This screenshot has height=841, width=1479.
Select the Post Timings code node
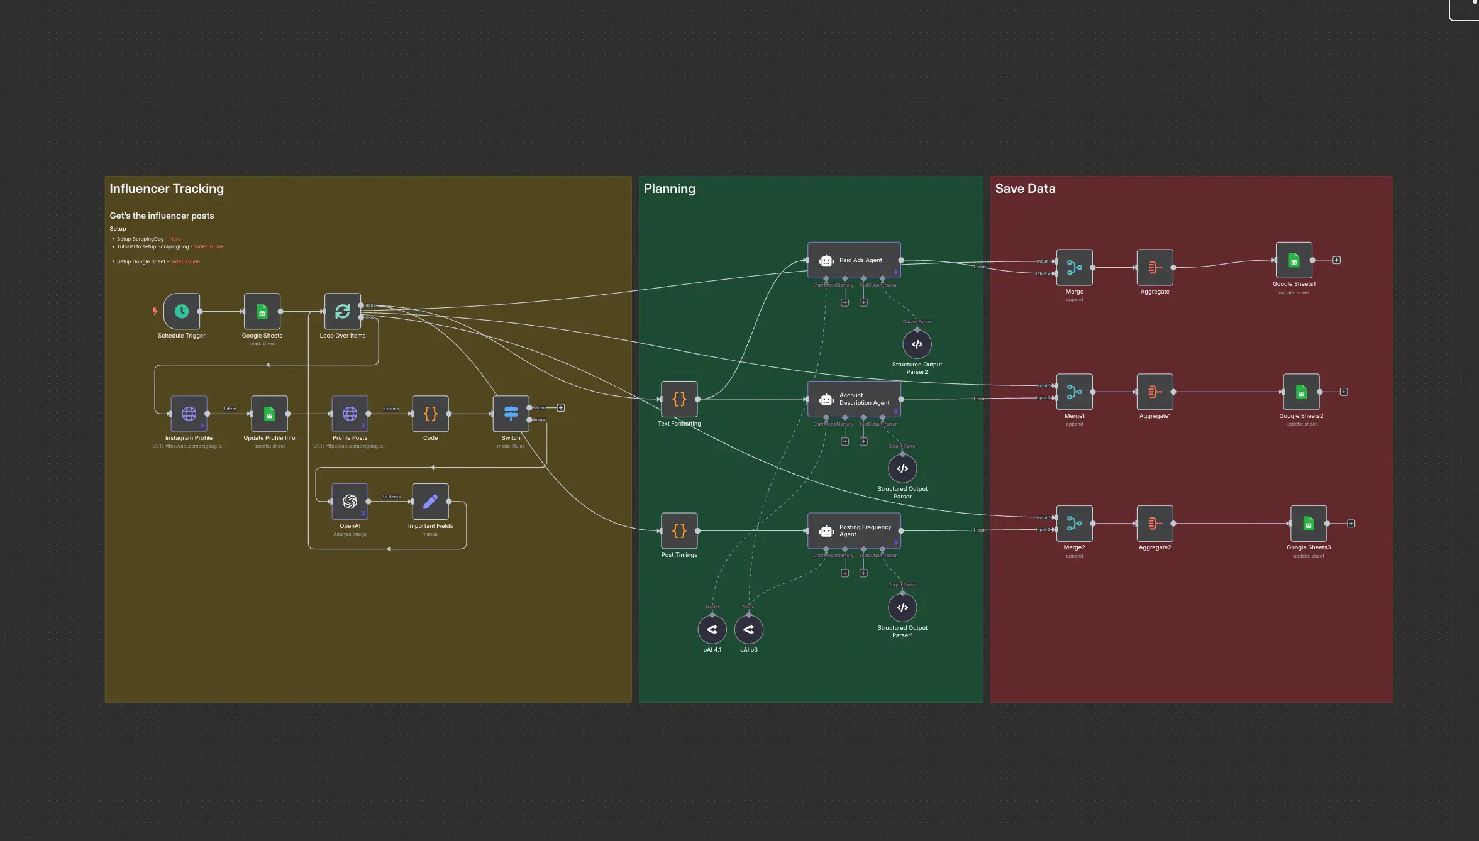pyautogui.click(x=679, y=531)
